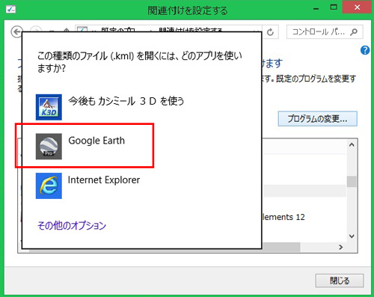Screen dimensions: 374x297
Task: Click the vertical scrollbar thumb
Action: coord(352,182)
